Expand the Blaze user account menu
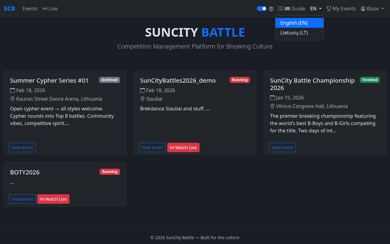This screenshot has width=390, height=244. 372,9
